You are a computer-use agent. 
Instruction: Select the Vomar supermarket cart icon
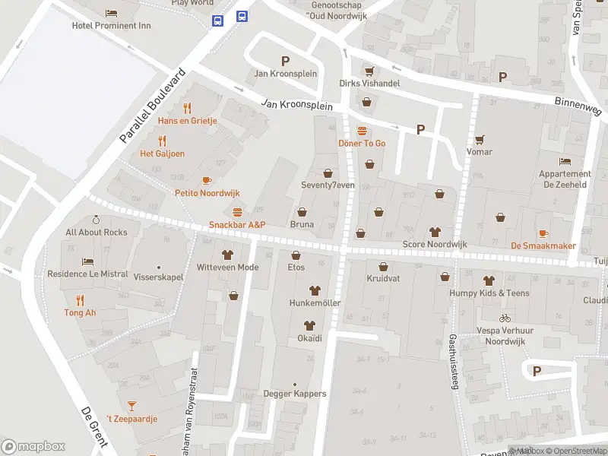pos(479,139)
